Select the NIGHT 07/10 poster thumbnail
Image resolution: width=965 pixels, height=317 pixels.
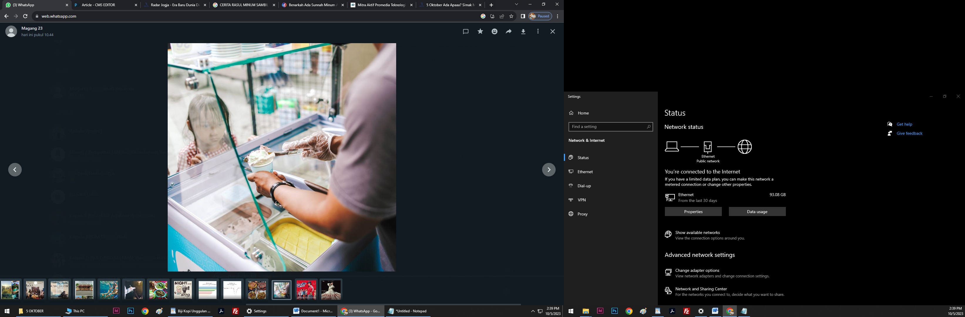click(183, 290)
